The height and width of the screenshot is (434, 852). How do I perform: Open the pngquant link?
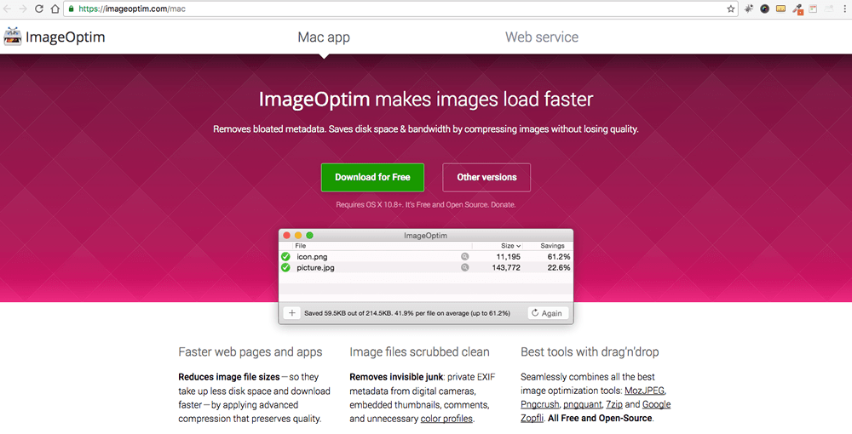[583, 404]
